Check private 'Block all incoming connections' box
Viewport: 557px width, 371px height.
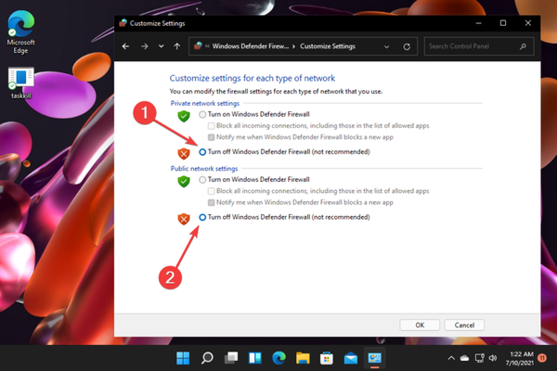(x=213, y=125)
